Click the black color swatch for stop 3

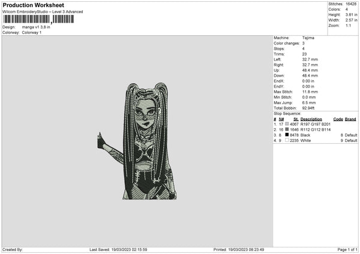pos(287,135)
